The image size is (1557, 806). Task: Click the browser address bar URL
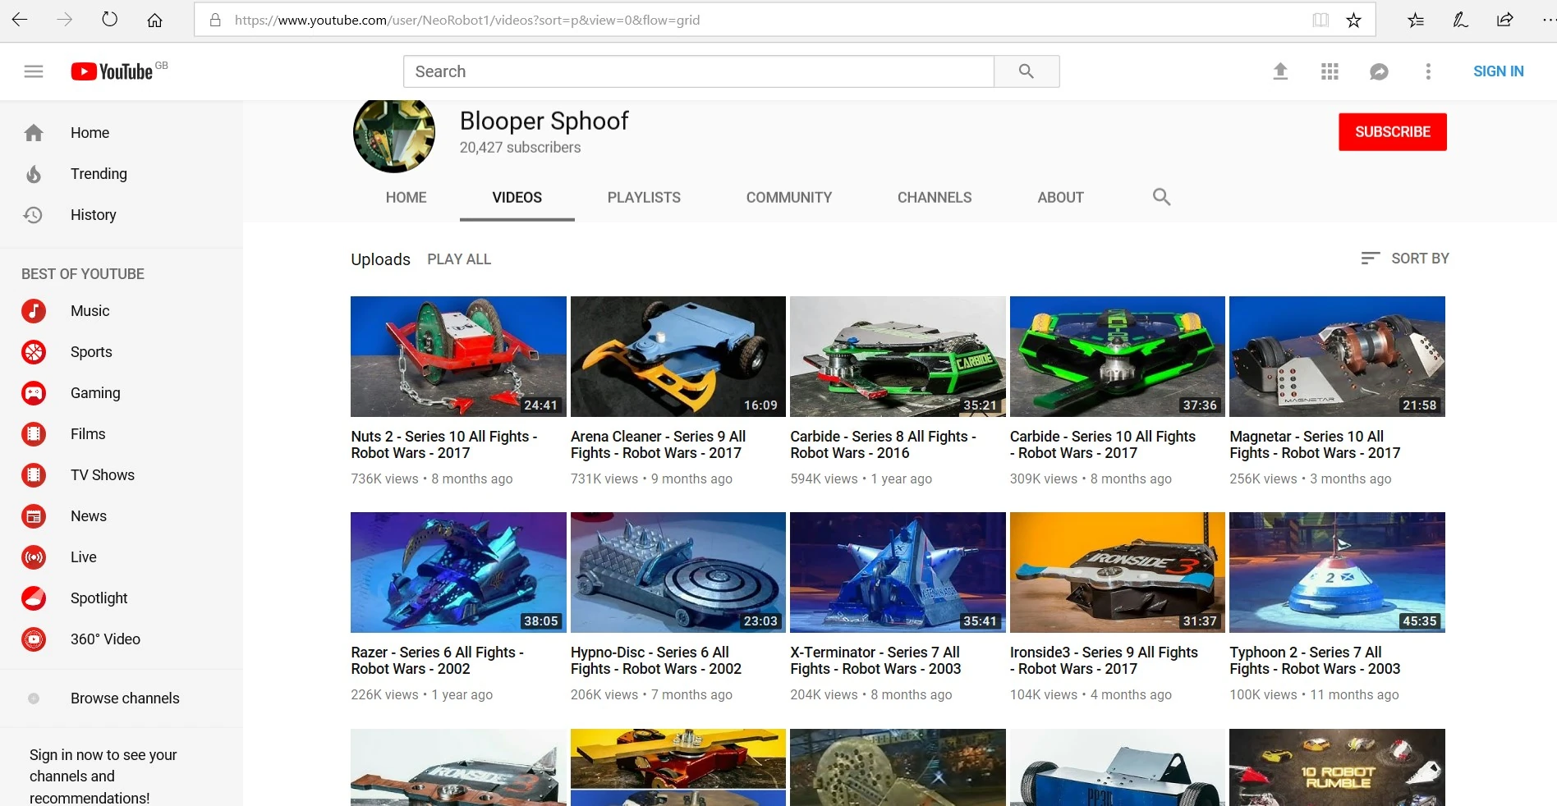click(x=467, y=20)
